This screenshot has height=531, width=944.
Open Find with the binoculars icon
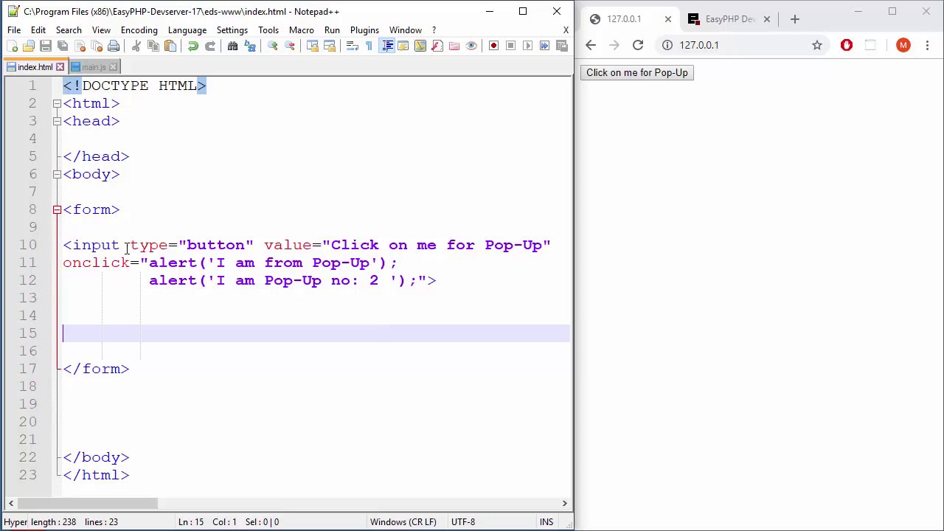[233, 46]
